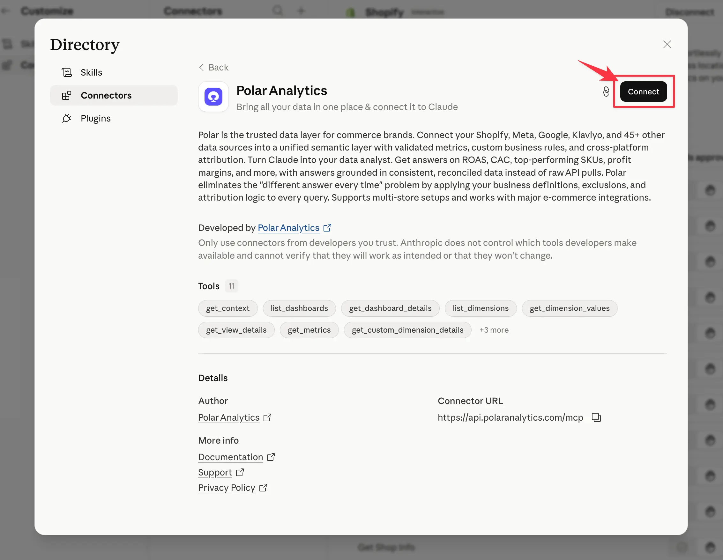
Task: Select the list_dimensions tool chip
Action: pos(480,308)
